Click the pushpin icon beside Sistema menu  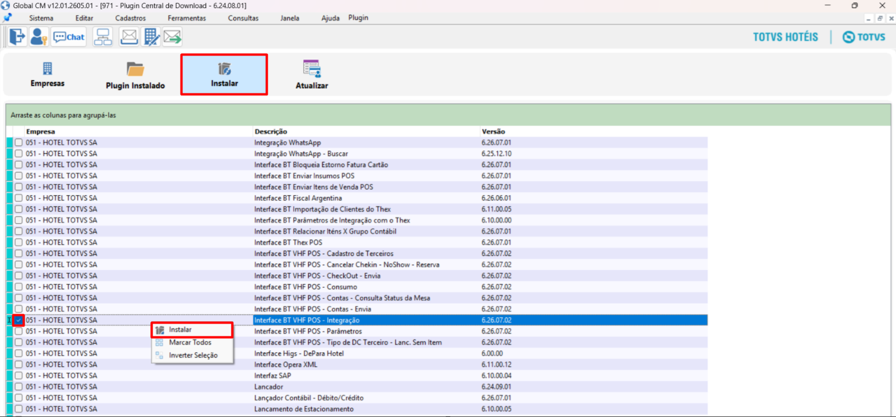(8, 18)
